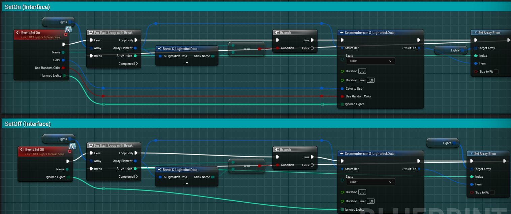511x214 pixels.
Task: Click the interface icon above Event Set On
Action: pyautogui.click(x=68, y=29)
